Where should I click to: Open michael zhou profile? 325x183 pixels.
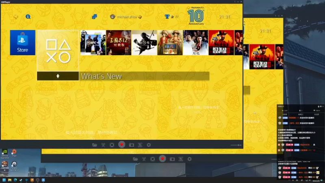pos(126,17)
